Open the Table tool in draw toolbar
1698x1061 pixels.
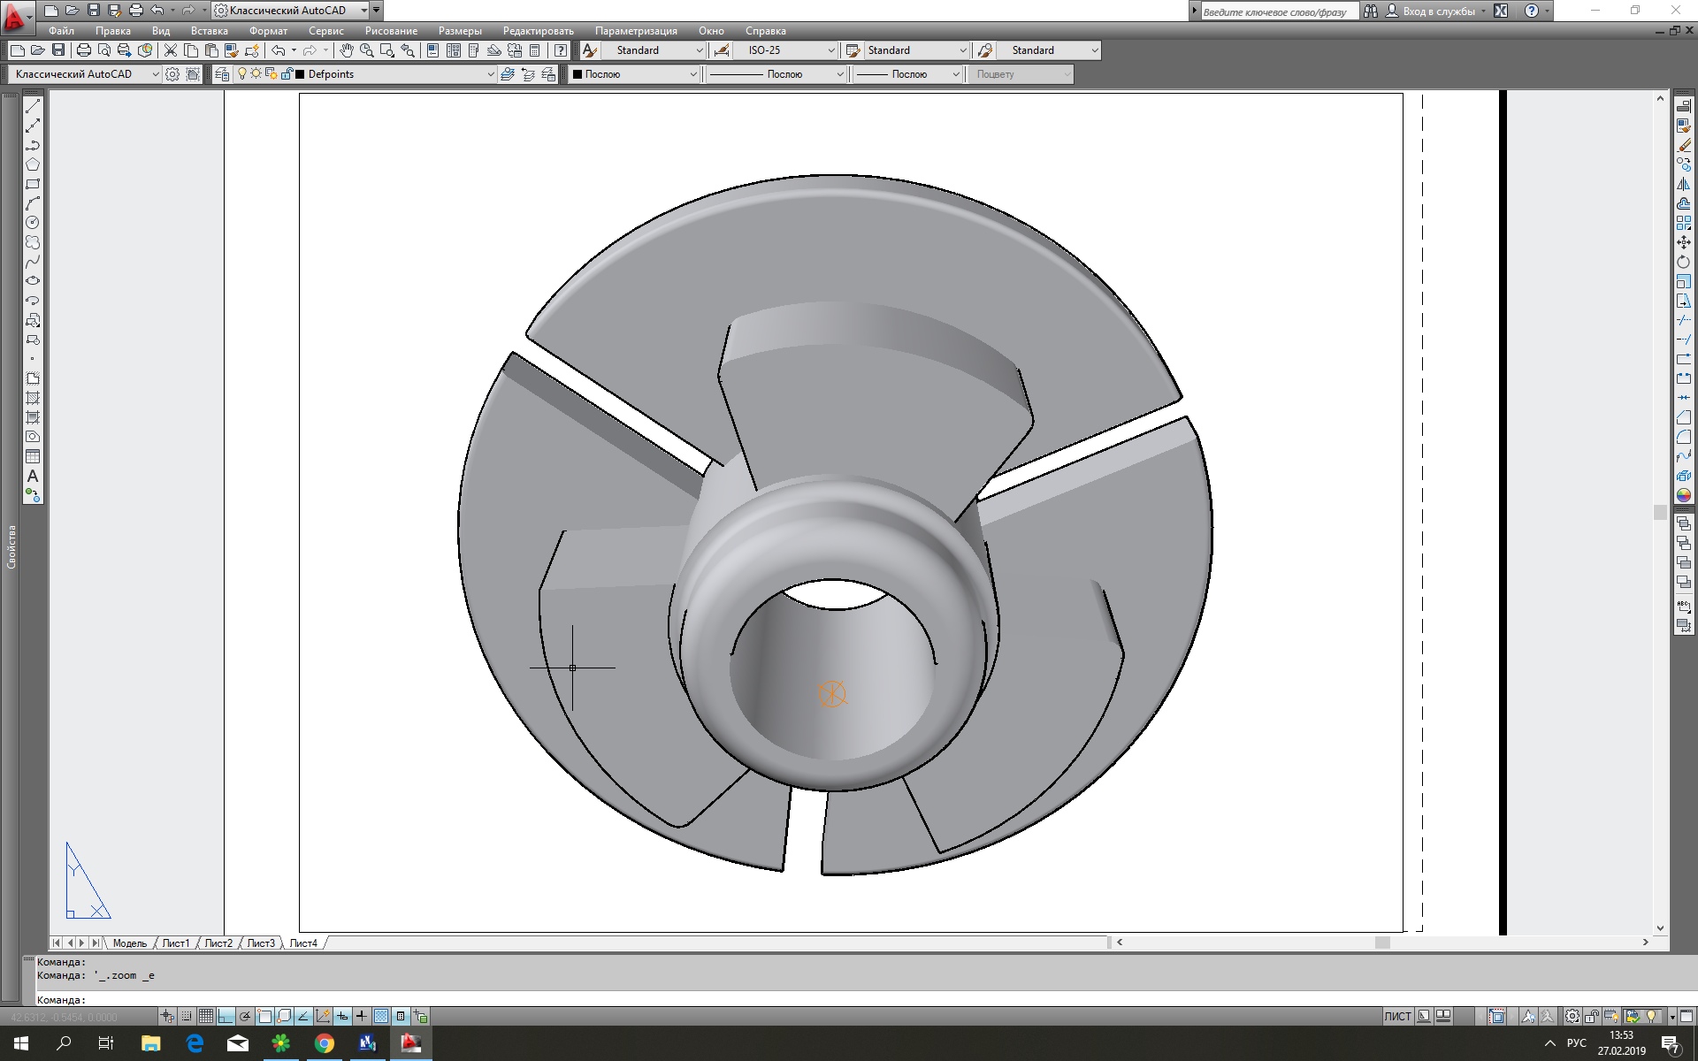33,456
